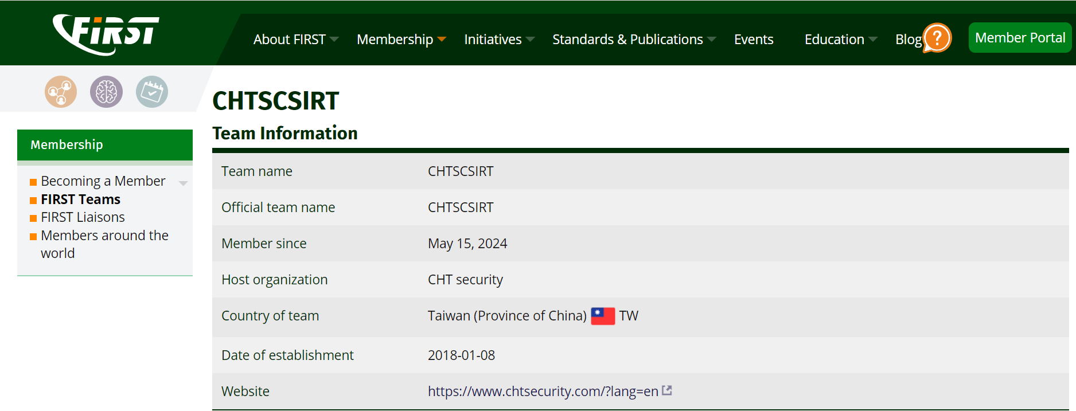Open the Initiatives menu
1076x411 pixels.
coord(493,40)
